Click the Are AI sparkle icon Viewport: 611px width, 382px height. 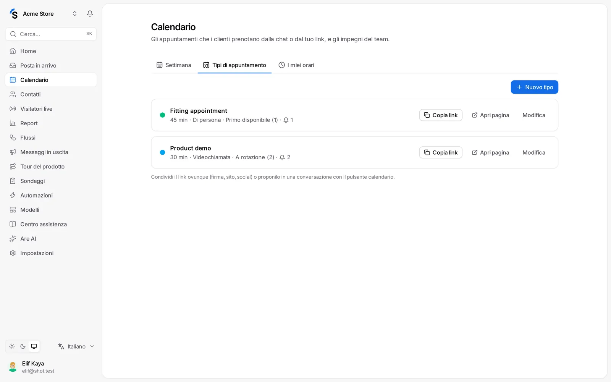point(13,239)
